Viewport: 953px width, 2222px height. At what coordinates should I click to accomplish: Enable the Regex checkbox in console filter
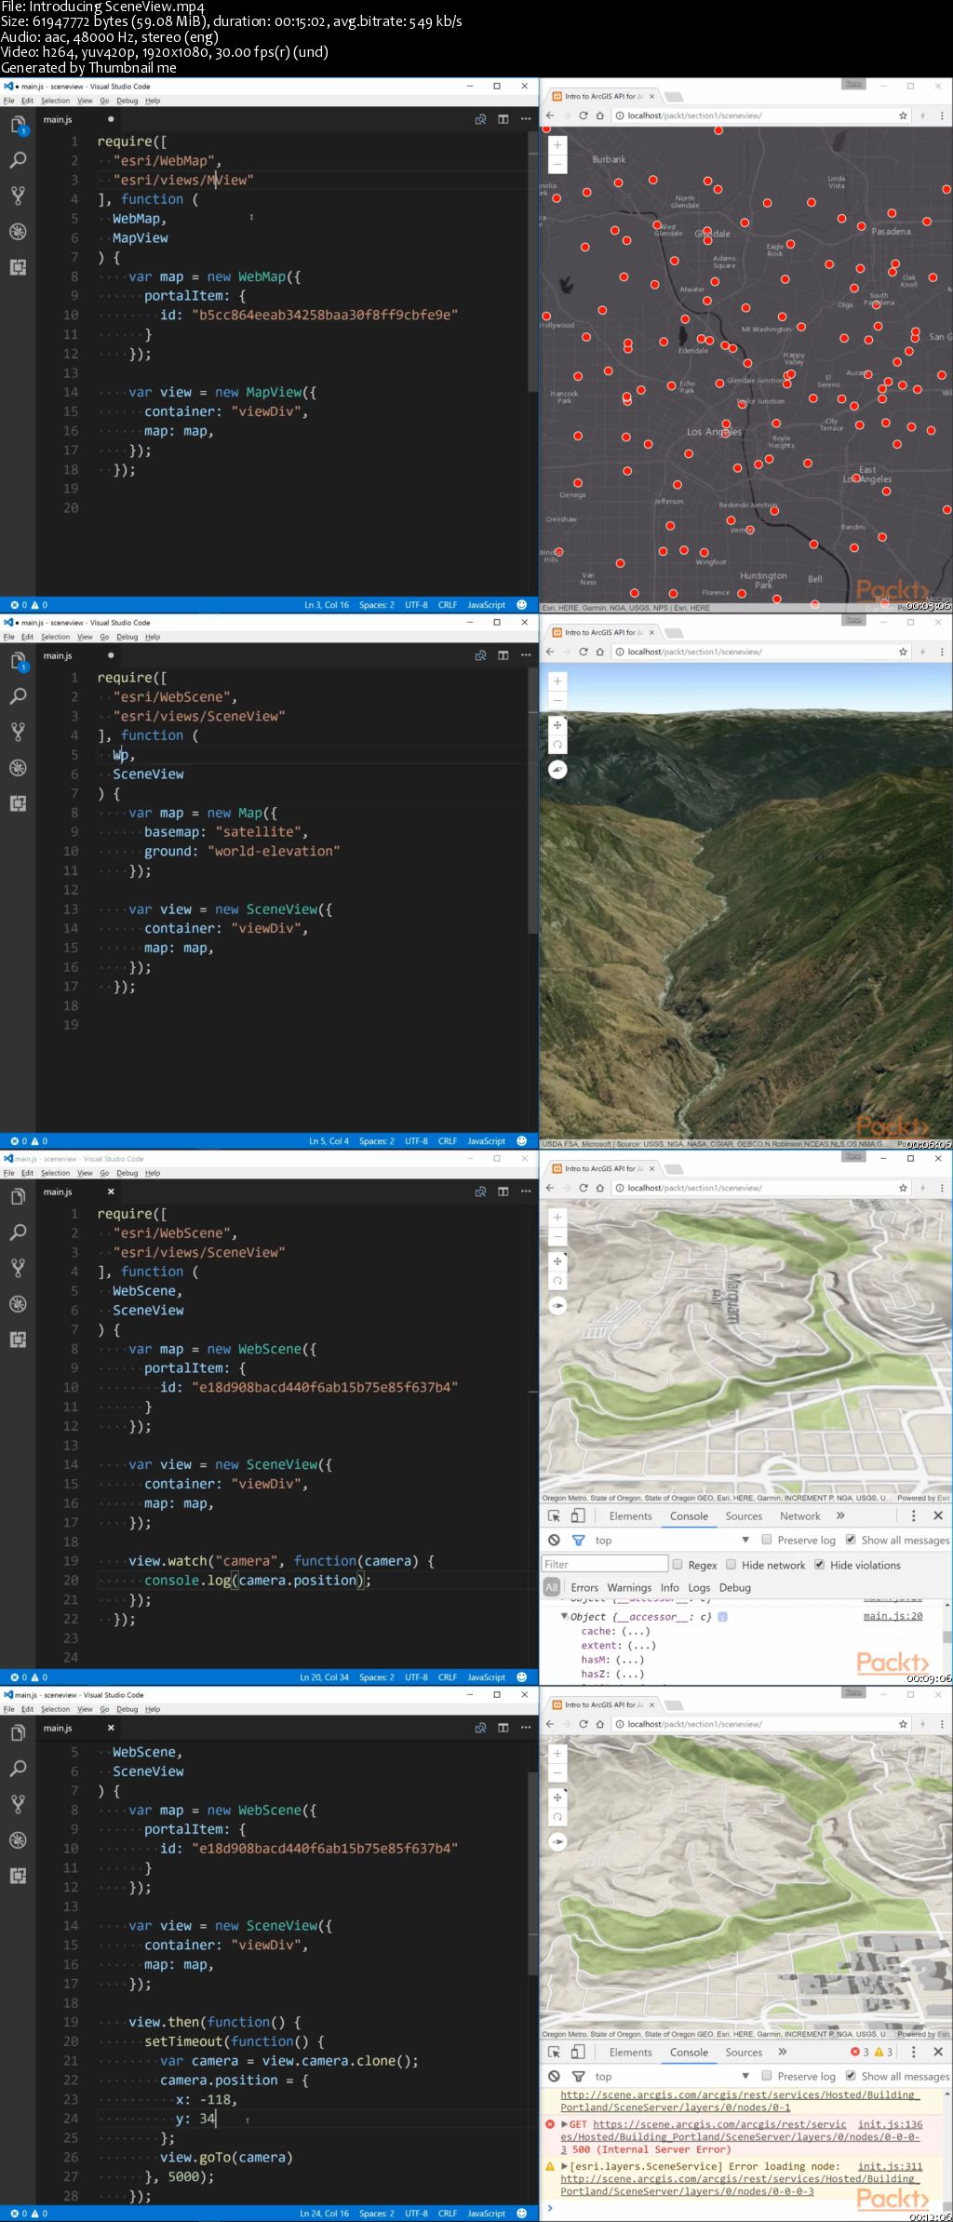point(678,1565)
